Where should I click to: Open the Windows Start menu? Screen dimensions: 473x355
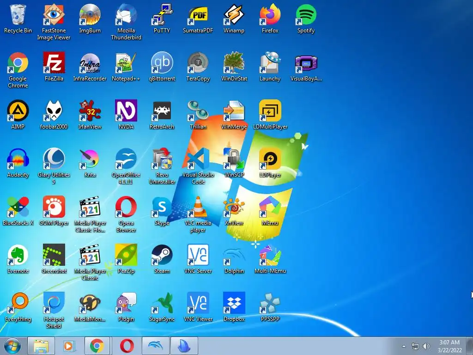click(12, 346)
